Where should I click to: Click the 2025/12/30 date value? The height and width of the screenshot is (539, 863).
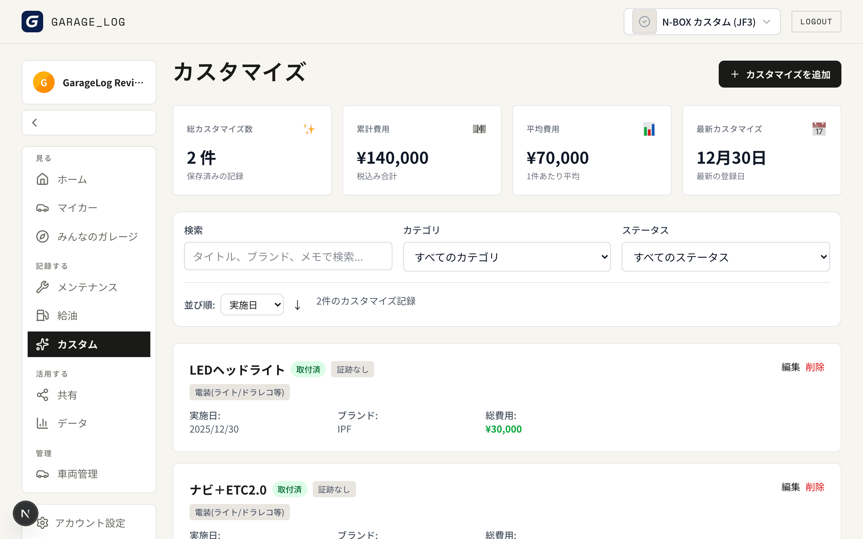click(x=214, y=429)
